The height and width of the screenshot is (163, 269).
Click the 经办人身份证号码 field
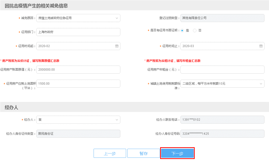click(x=222, y=134)
